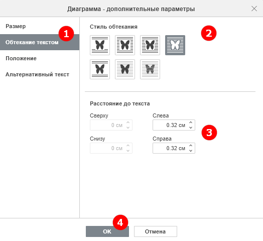The width and height of the screenshot is (263, 241).
Task: Select the Through wrapping style icon
Action: tap(175, 45)
